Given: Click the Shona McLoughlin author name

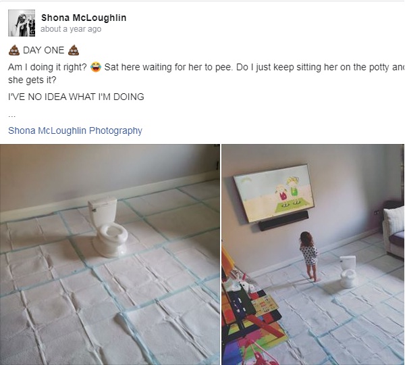Looking at the screenshot, I should click(84, 18).
